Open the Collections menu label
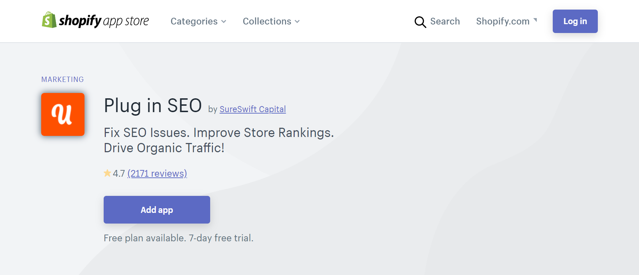This screenshot has width=639, height=275. [267, 21]
